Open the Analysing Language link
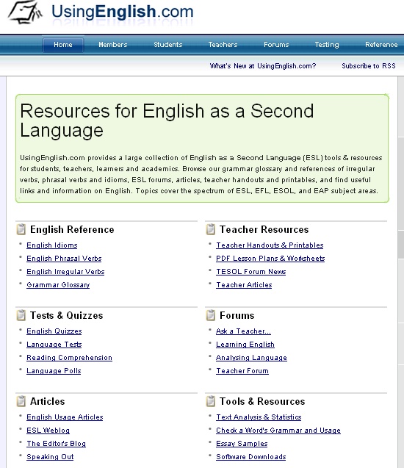 pyautogui.click(x=251, y=358)
